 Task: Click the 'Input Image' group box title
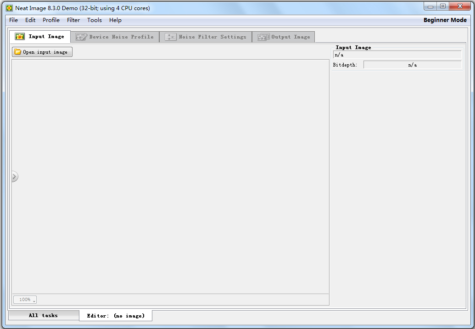[x=353, y=48]
